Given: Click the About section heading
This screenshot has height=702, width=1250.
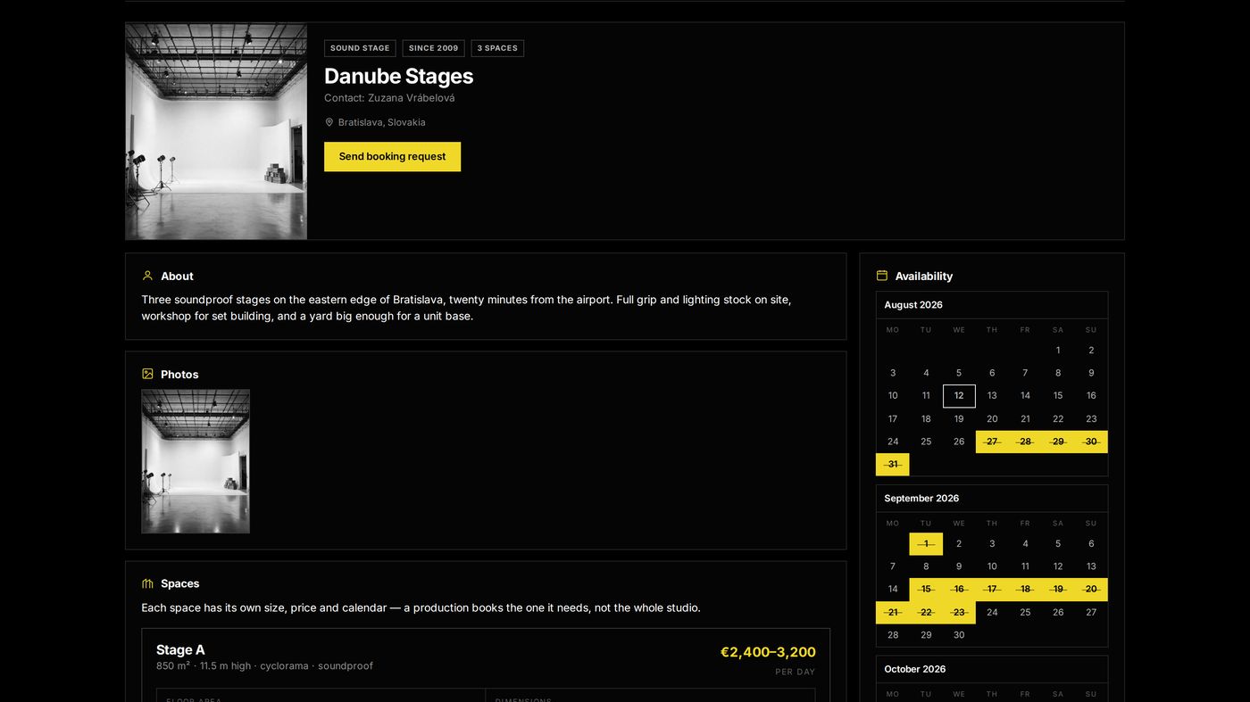Looking at the screenshot, I should tap(177, 277).
